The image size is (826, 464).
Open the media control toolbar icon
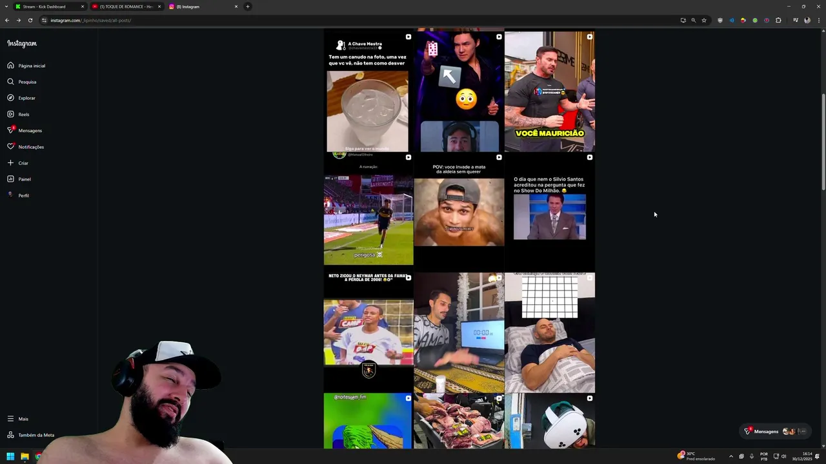796,20
